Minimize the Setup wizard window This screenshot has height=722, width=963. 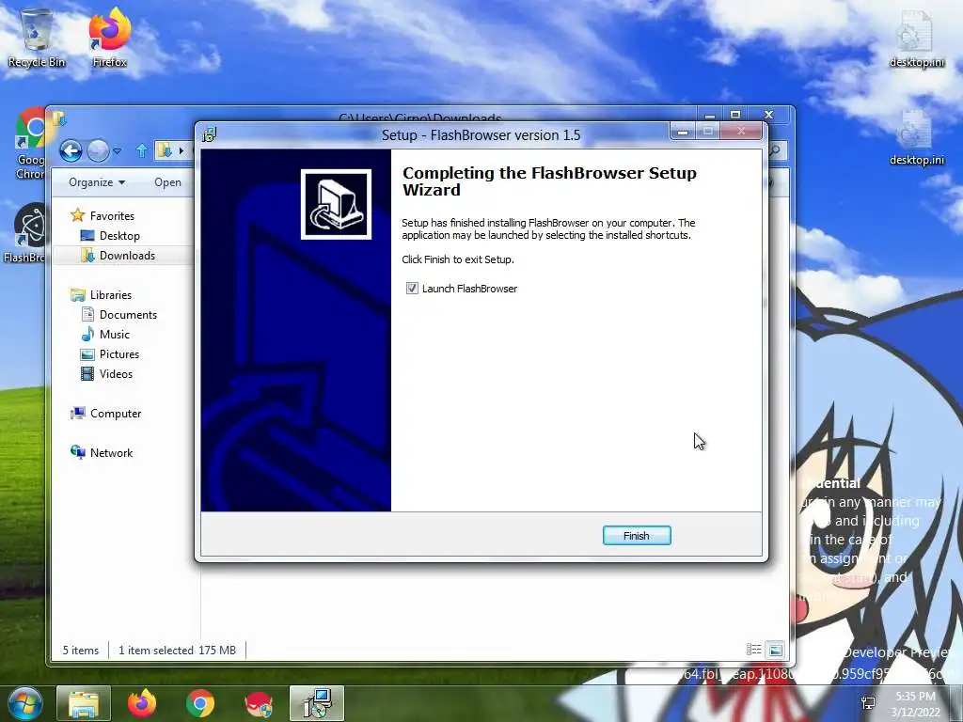pyautogui.click(x=683, y=132)
